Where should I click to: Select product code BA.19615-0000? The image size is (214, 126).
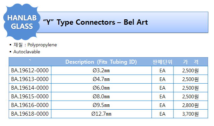click(x=30, y=97)
